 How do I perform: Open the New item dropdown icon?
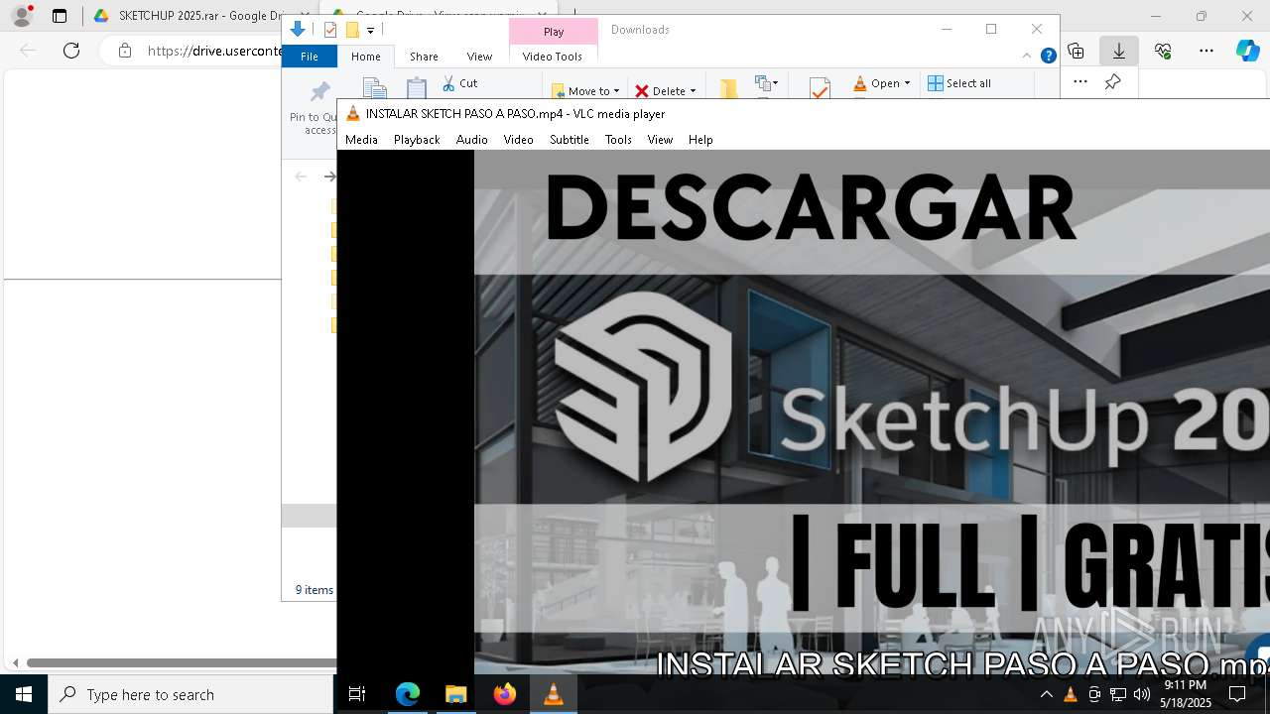[766, 83]
